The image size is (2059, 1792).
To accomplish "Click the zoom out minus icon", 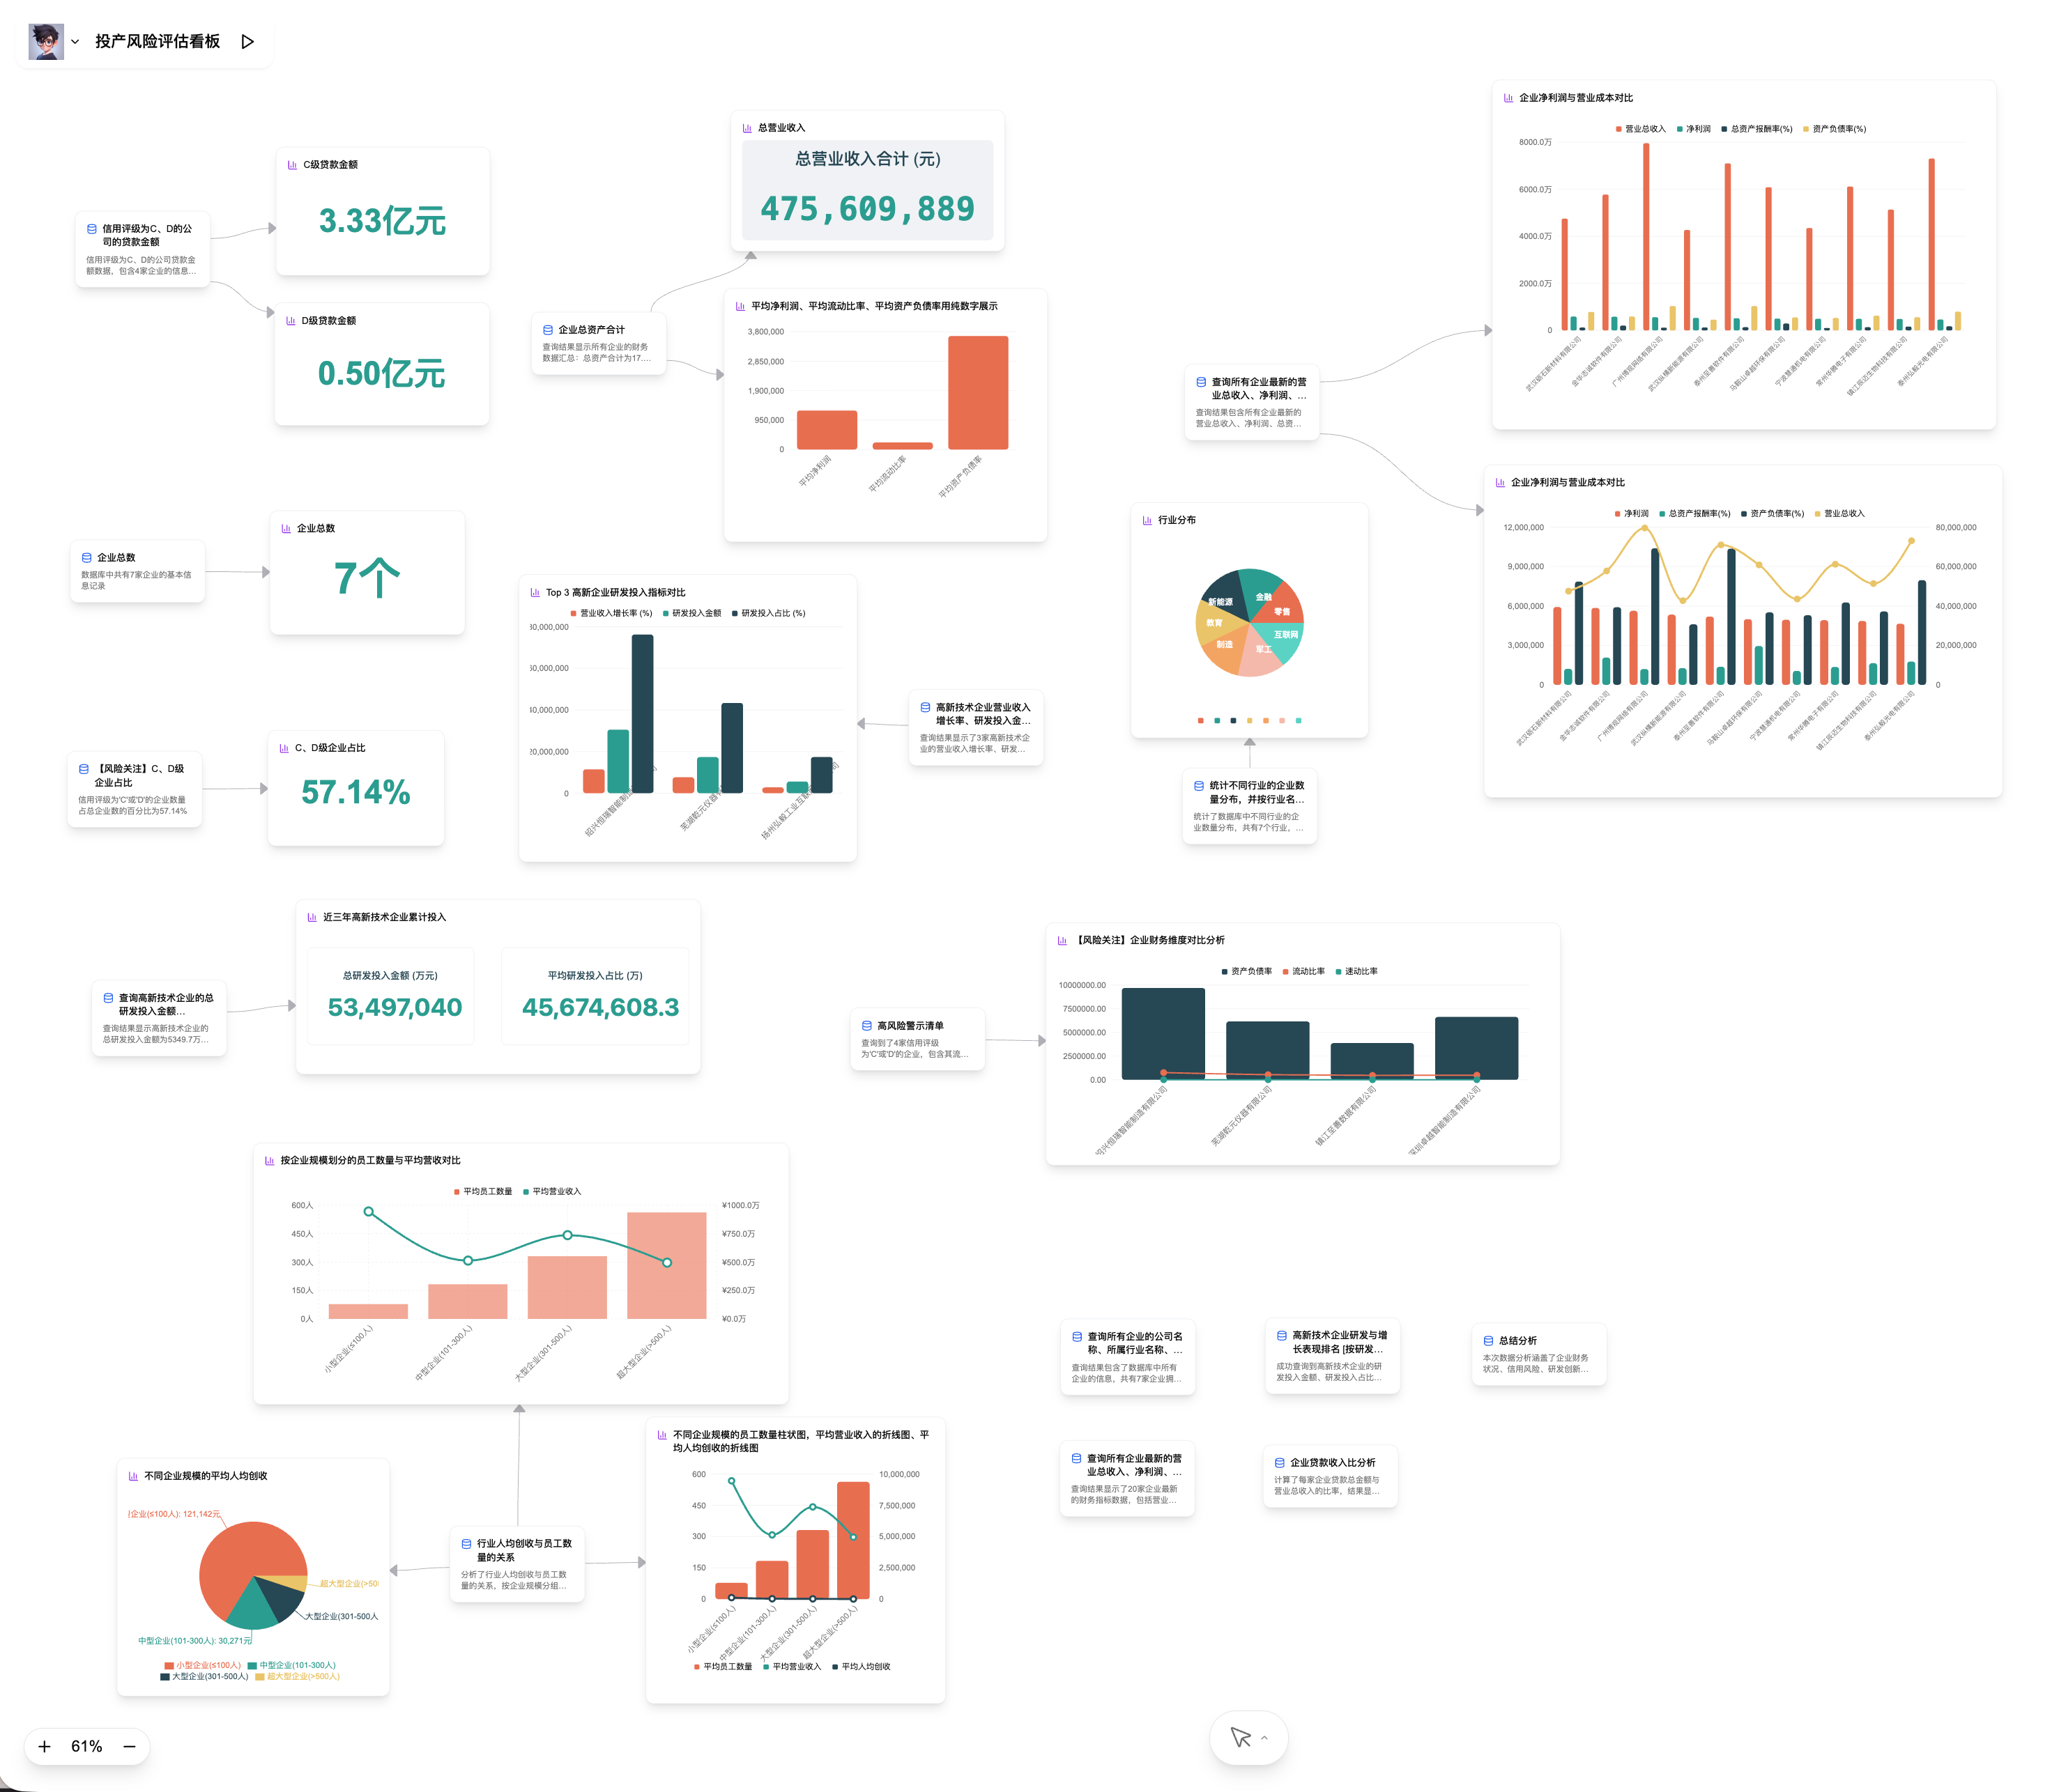I will coord(129,1746).
